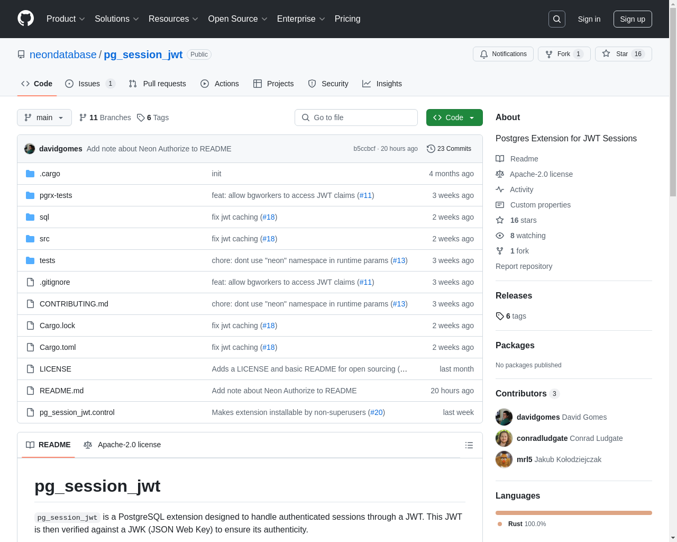Expand the Product menu

point(66,19)
